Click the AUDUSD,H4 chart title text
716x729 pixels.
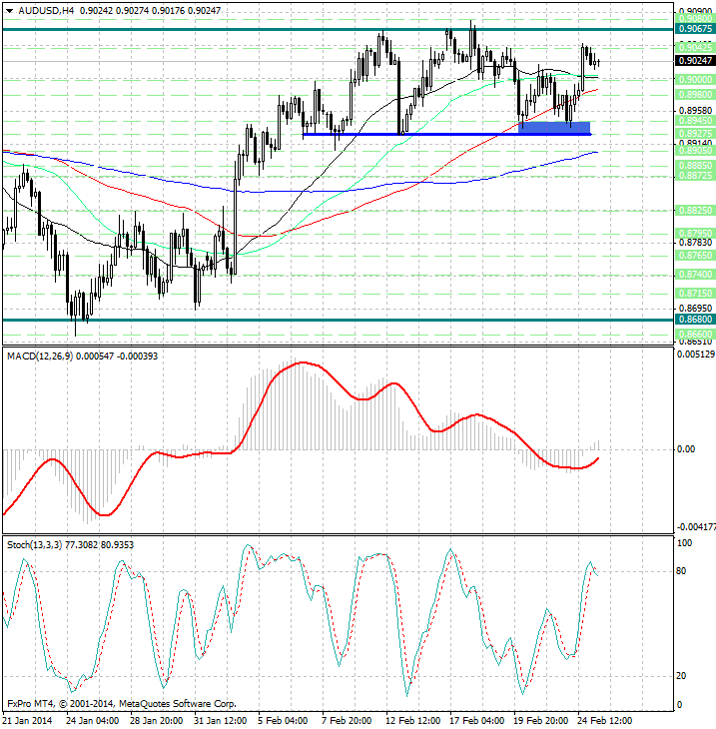click(x=46, y=10)
